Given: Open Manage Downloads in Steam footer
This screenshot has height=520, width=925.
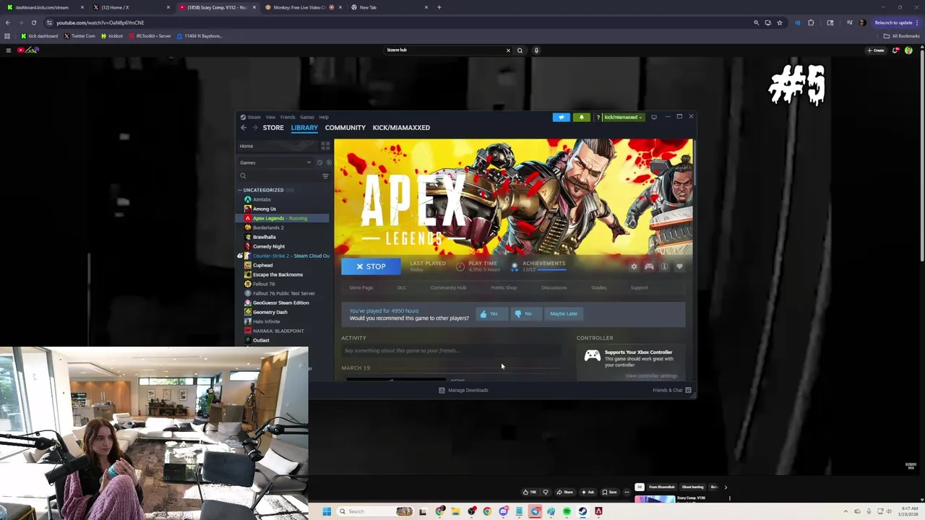Looking at the screenshot, I should tap(463, 390).
